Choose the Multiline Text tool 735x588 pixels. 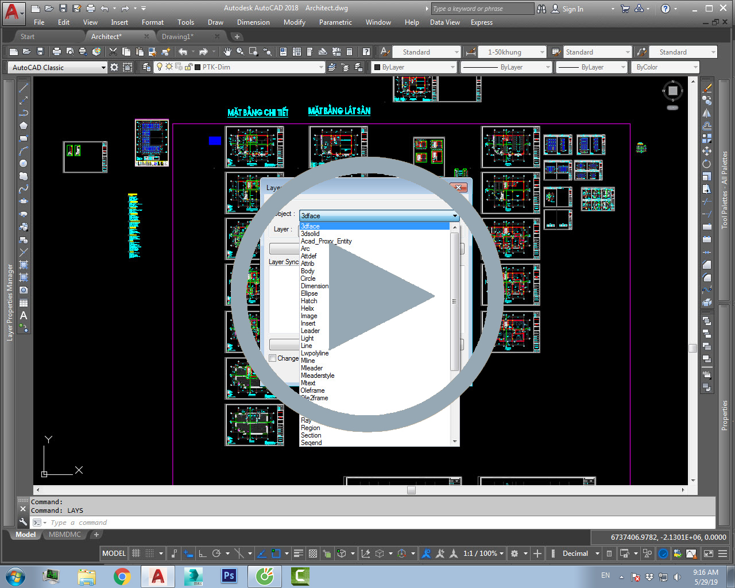[24, 315]
